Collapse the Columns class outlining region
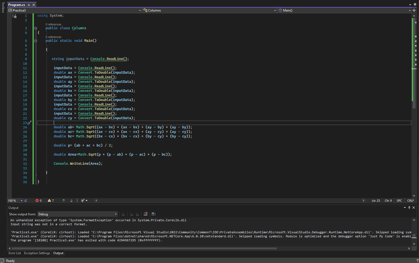 pos(36,28)
